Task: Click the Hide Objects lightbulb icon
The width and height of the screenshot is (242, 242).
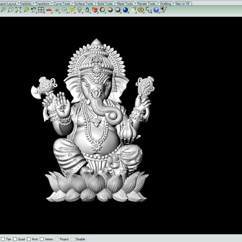Action: pos(80,10)
